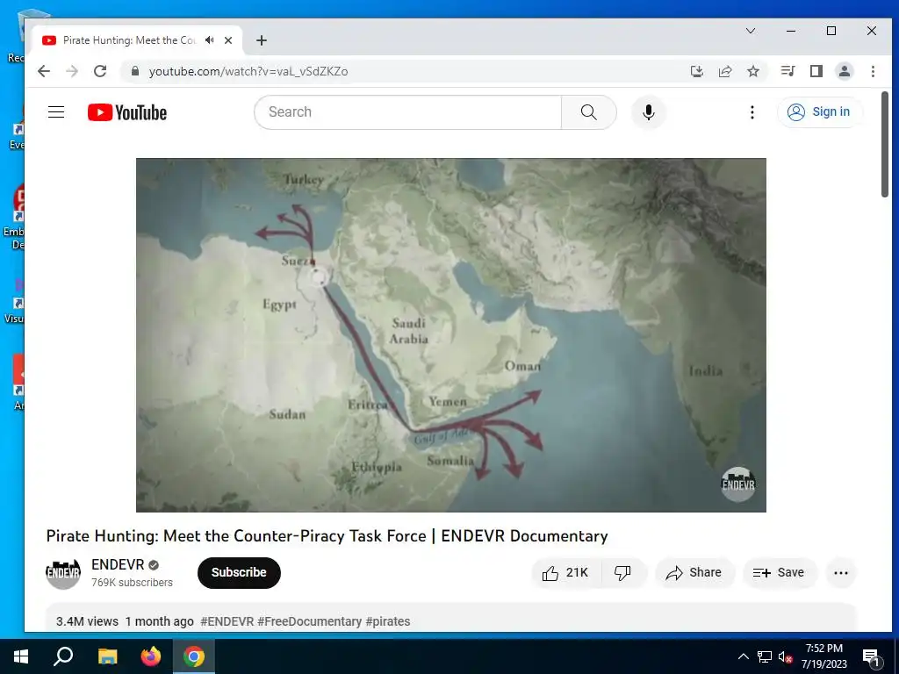Mute the tab via speaker icon
The height and width of the screenshot is (674, 899).
pyautogui.click(x=210, y=40)
